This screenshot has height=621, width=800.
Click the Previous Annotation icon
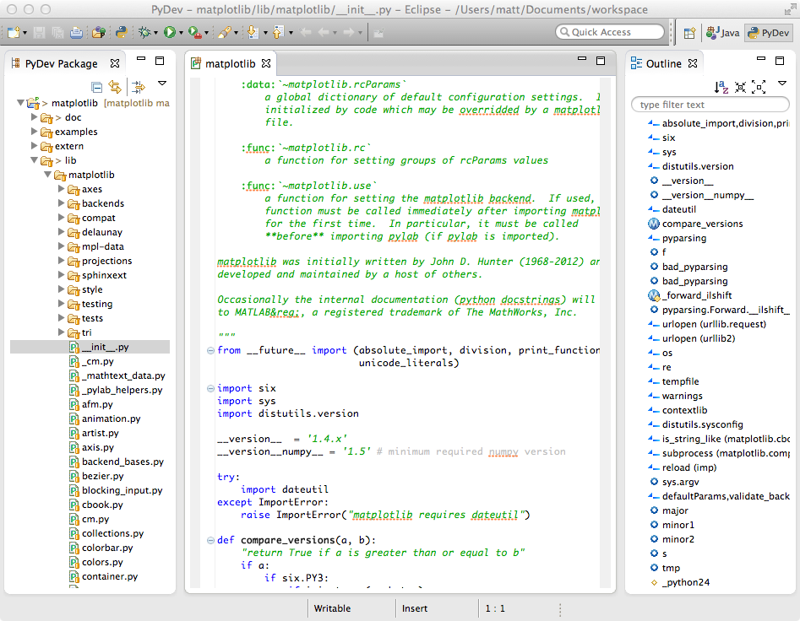[278, 33]
